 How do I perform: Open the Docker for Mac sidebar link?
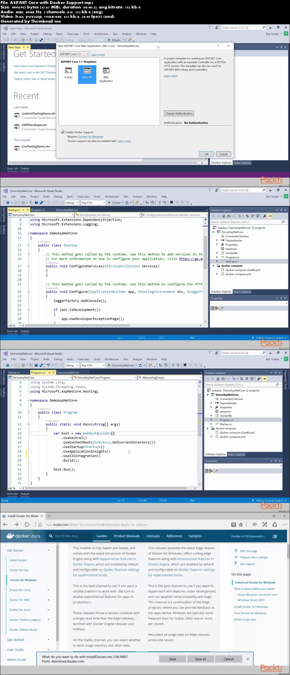point(19,570)
